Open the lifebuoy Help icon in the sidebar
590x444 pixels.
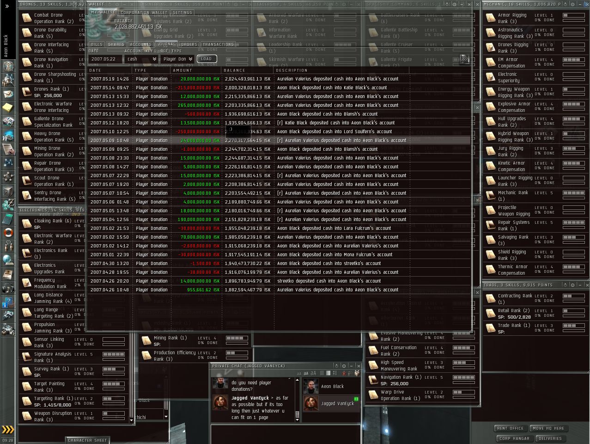click(9, 232)
